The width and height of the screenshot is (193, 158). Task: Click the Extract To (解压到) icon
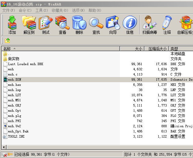tap(29, 23)
